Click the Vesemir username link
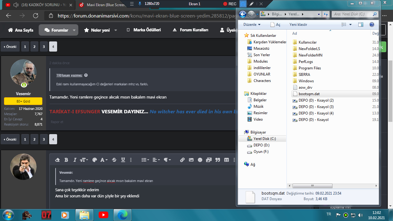 pos(23,94)
